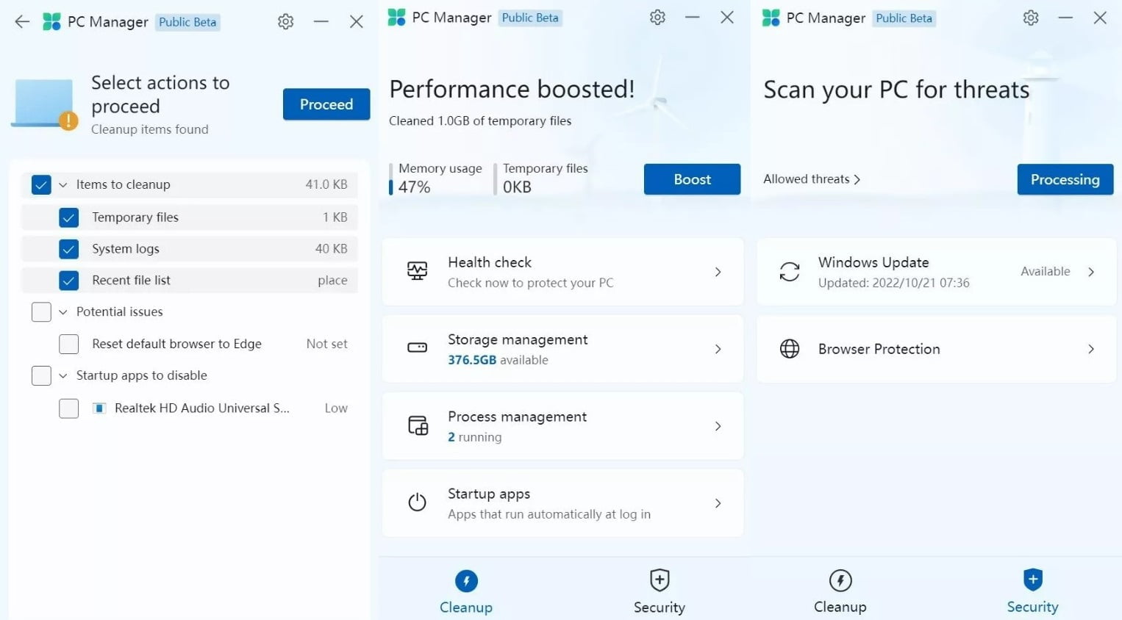Click PC Manager logo in the Performance boosted window
The image size is (1122, 620).
click(x=396, y=17)
